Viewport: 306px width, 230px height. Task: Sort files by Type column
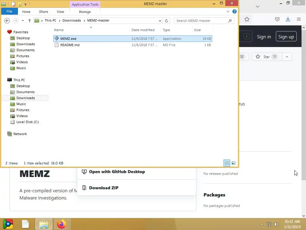[x=166, y=30]
